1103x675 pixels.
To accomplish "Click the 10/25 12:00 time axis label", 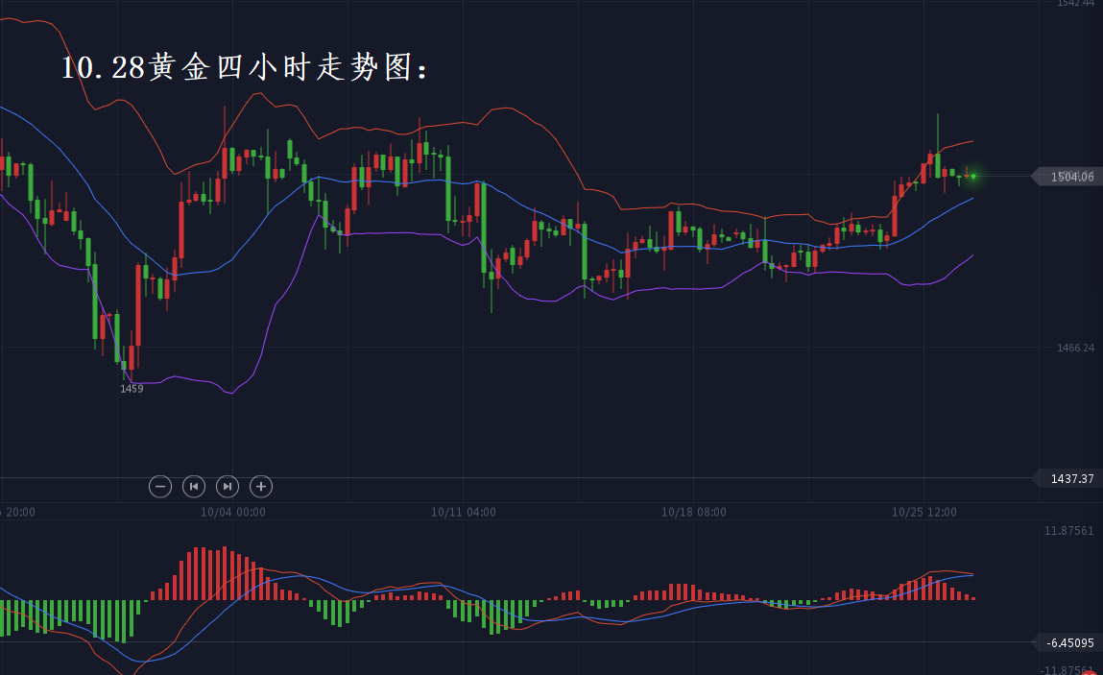I will 924,513.
